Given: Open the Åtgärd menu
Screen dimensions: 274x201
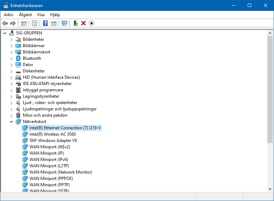Looking at the screenshot, I should [x=25, y=15].
